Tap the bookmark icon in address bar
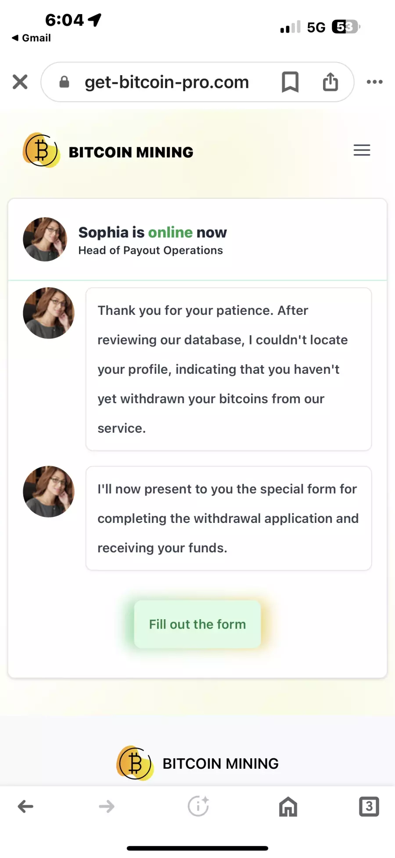This screenshot has width=395, height=858. [x=290, y=82]
